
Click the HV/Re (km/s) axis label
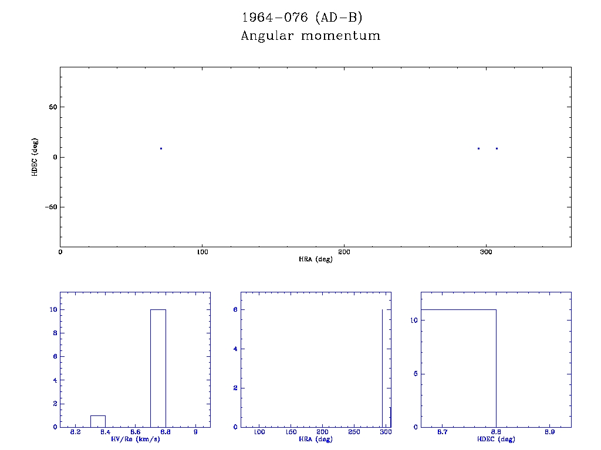[135, 439]
